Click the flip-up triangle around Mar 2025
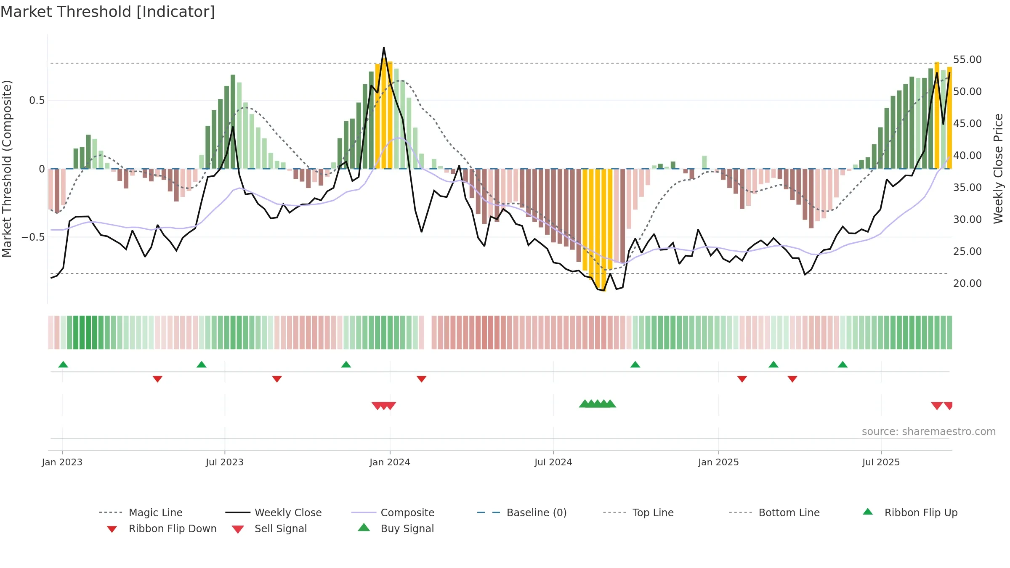The width and height of the screenshot is (1010, 568). pyautogui.click(x=773, y=364)
